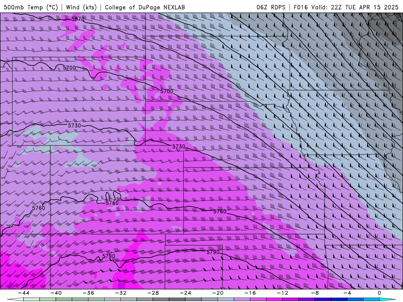The height and width of the screenshot is (302, 403).
Task: Click the -32 color scale label
Action: pyautogui.click(x=120, y=293)
